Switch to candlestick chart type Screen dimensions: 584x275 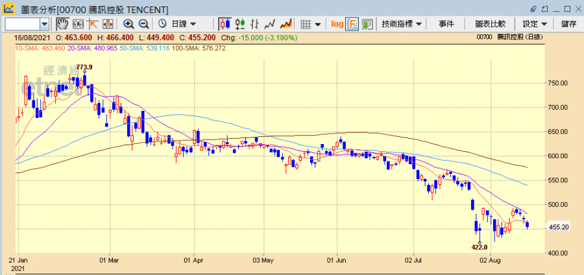pyautogui.click(x=225, y=23)
